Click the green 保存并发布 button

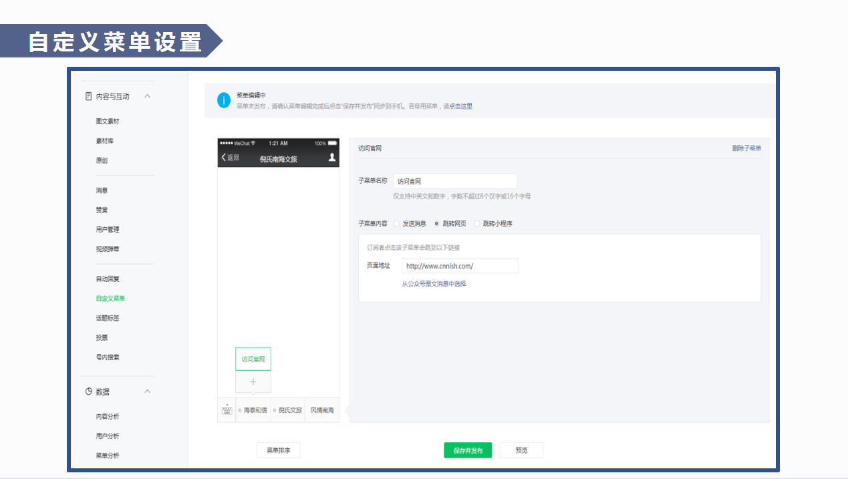point(467,450)
